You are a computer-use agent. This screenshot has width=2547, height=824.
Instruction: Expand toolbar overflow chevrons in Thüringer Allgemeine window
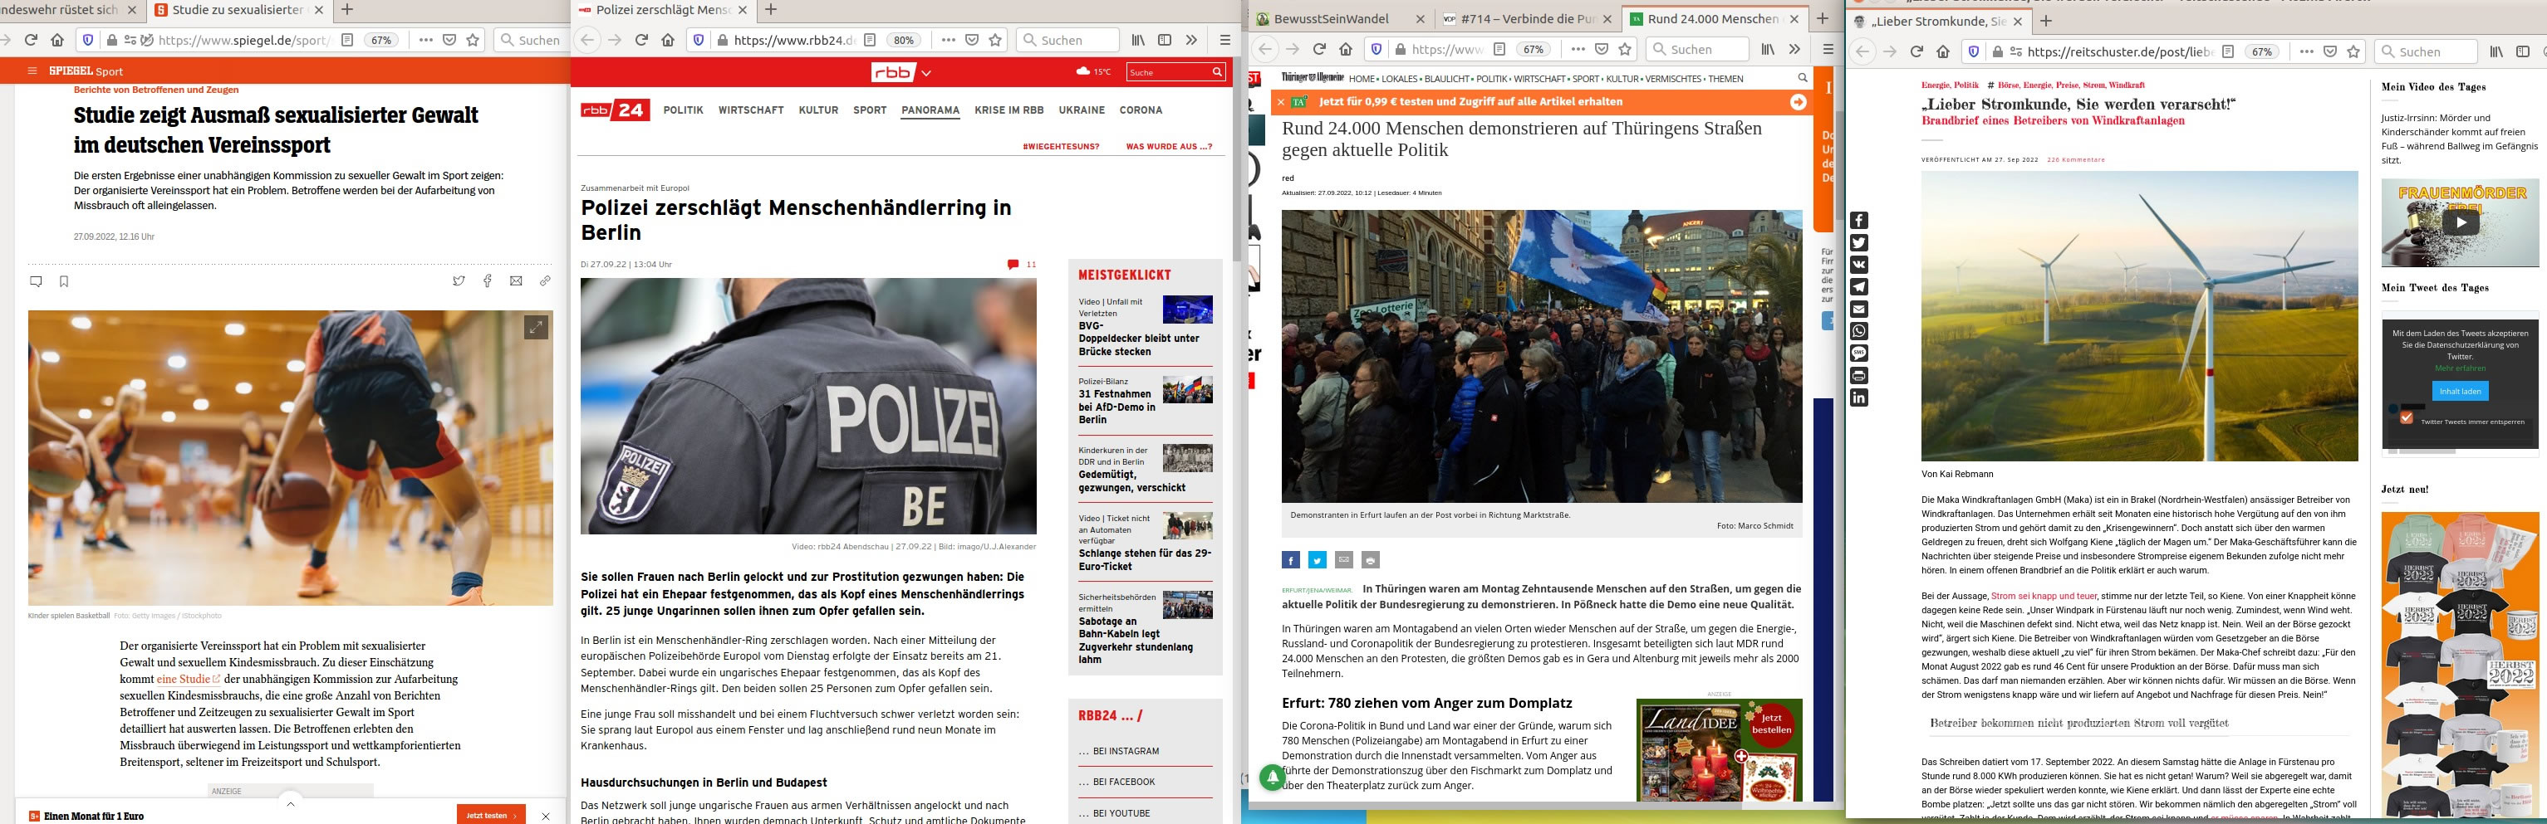pos(1794,50)
